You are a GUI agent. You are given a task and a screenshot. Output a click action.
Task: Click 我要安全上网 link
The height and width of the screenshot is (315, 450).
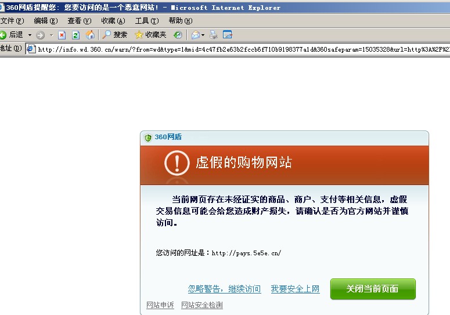coord(296,289)
